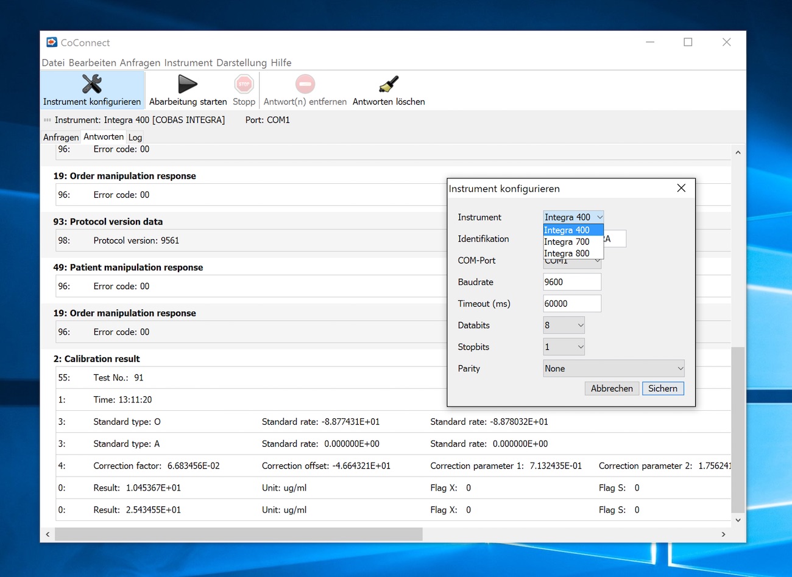Open the Parity dropdown showing None
792x577 pixels.
[x=613, y=368]
